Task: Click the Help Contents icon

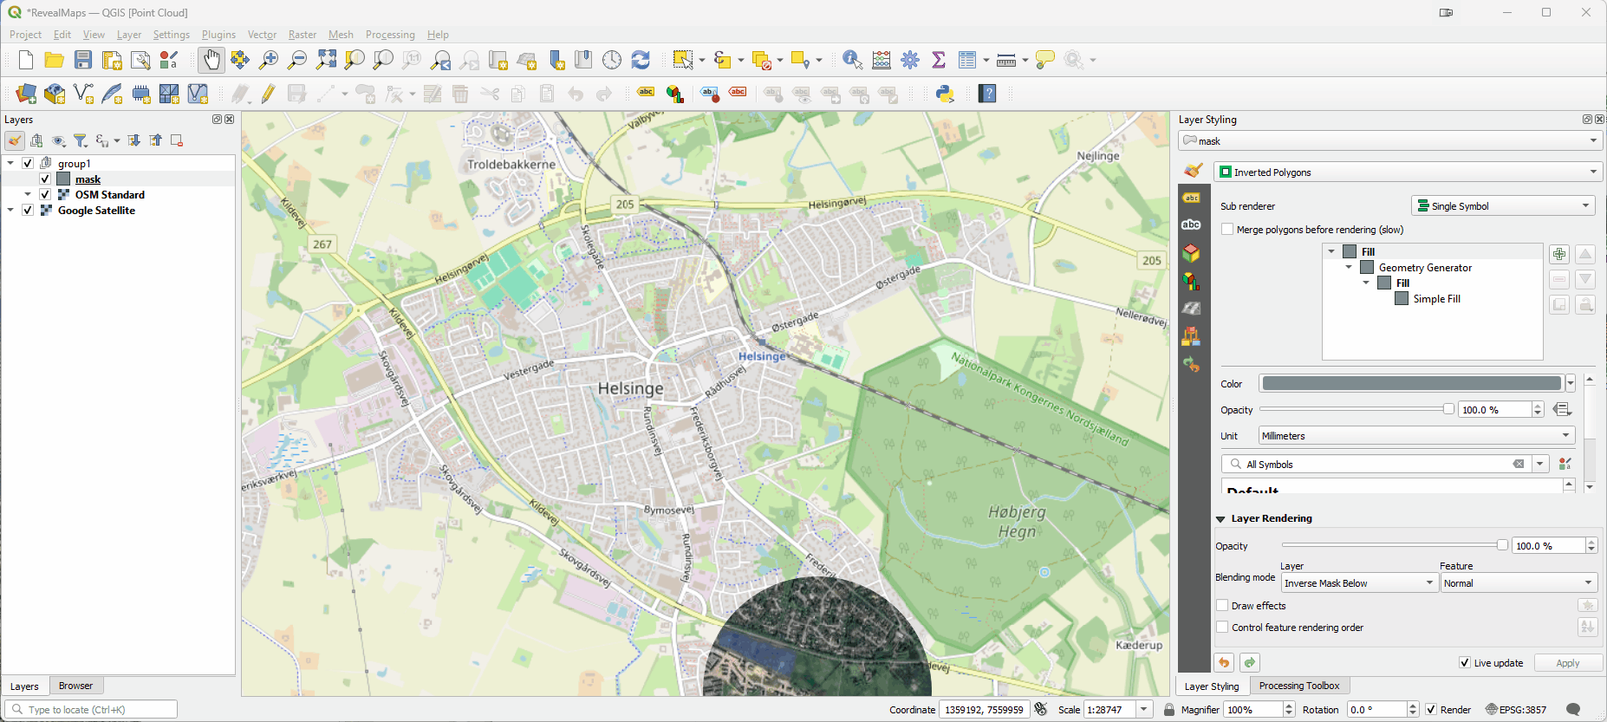Action: point(987,94)
